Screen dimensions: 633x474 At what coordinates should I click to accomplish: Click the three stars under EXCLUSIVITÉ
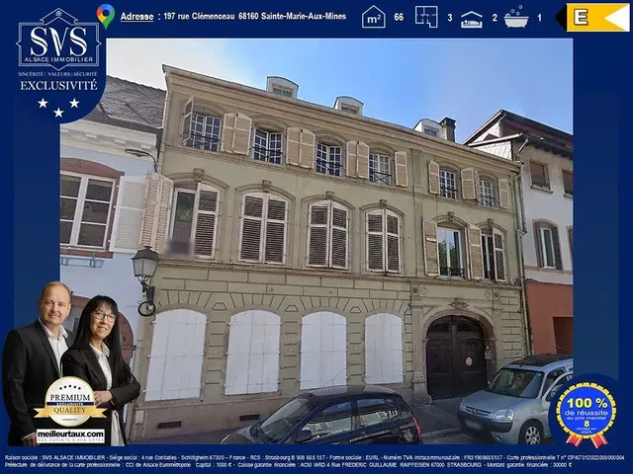[x=58, y=106]
